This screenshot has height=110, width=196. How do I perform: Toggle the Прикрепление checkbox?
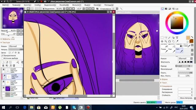point(2,56)
